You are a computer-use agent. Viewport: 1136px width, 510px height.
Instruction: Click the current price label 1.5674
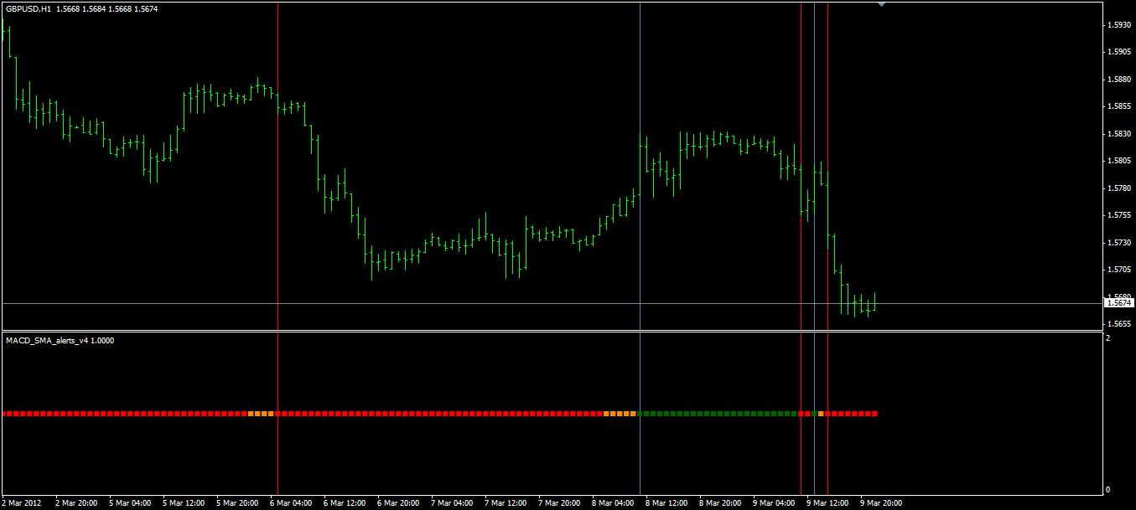1119,303
